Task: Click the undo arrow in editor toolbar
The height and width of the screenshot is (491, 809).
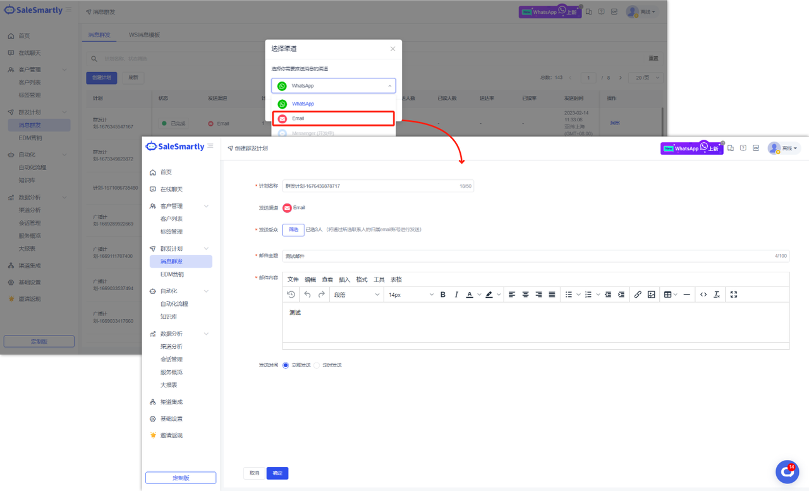Action: pos(307,294)
